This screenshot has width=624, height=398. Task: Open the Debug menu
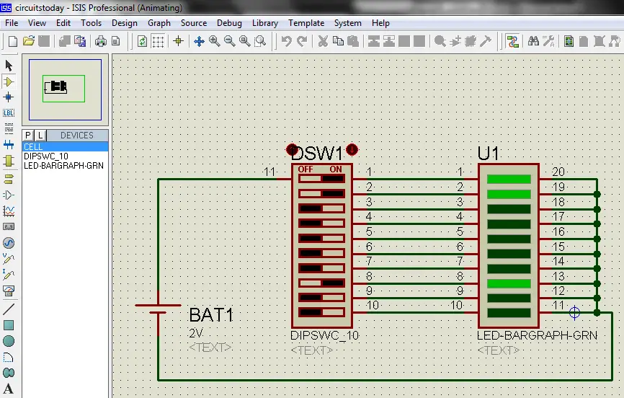[229, 23]
